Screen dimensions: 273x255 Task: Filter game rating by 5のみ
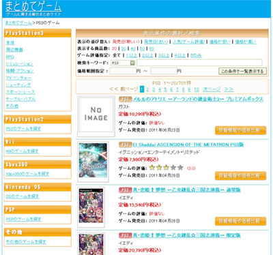(x=196, y=55)
